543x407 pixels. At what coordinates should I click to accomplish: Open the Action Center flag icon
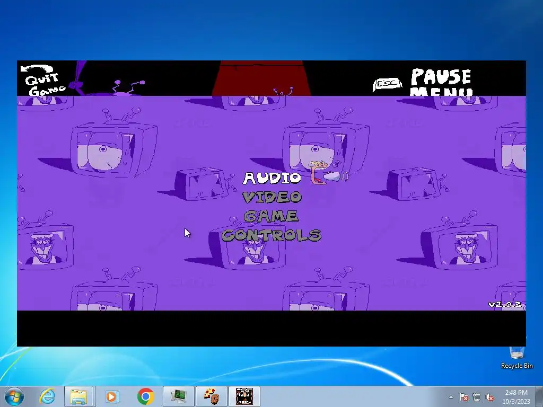(x=464, y=397)
